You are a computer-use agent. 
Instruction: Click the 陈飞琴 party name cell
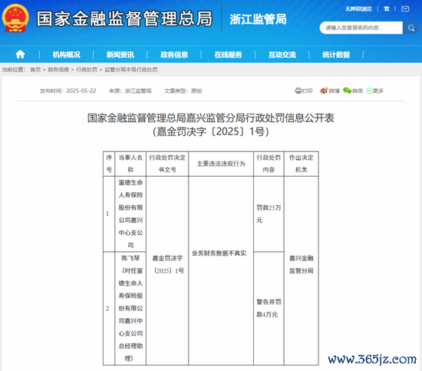pos(130,309)
